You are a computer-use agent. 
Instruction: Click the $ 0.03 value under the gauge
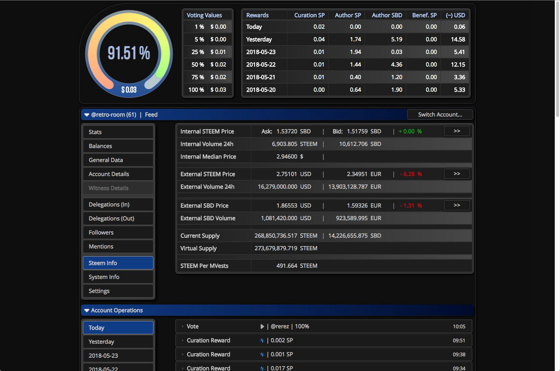[129, 90]
